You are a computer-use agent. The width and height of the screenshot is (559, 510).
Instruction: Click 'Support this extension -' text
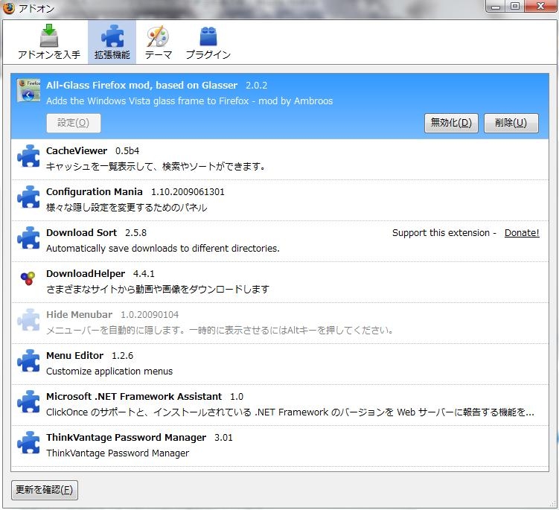point(444,233)
